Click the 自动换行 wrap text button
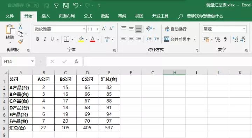The width and height of the screenshot is (252, 138). 175,29
